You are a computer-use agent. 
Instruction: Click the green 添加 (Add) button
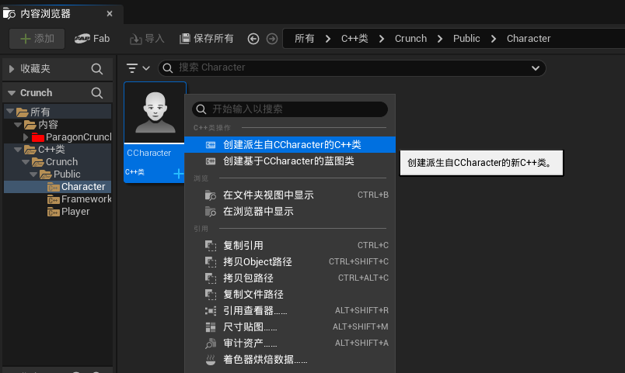(x=37, y=39)
